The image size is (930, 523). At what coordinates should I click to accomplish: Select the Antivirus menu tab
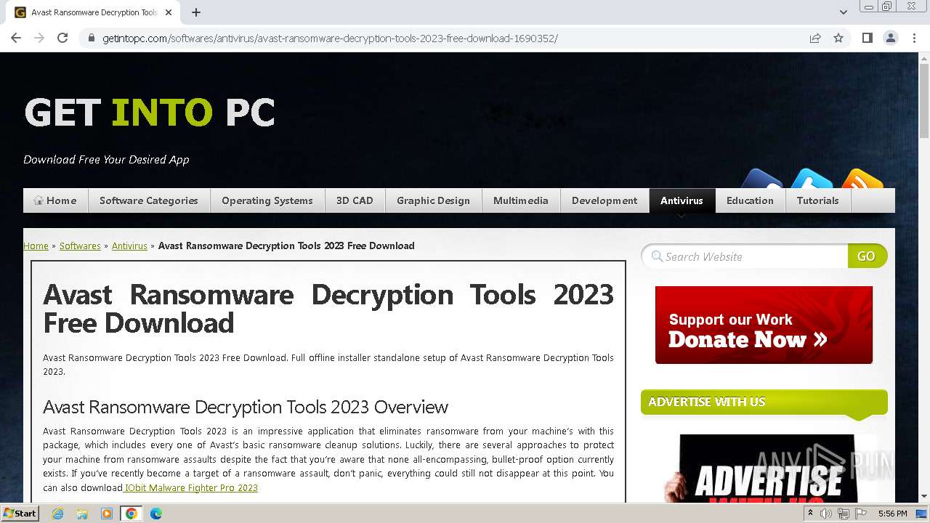point(682,200)
